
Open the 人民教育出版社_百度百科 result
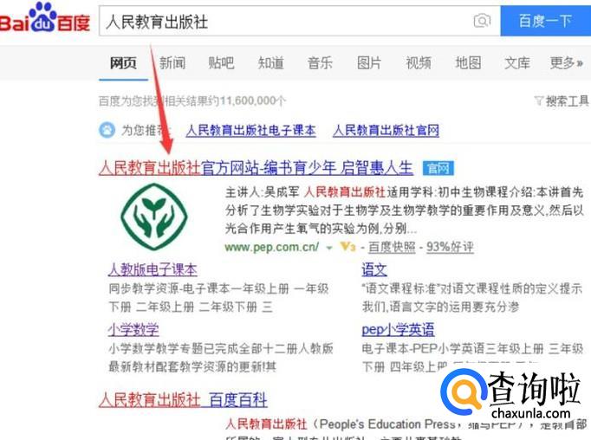click(183, 399)
